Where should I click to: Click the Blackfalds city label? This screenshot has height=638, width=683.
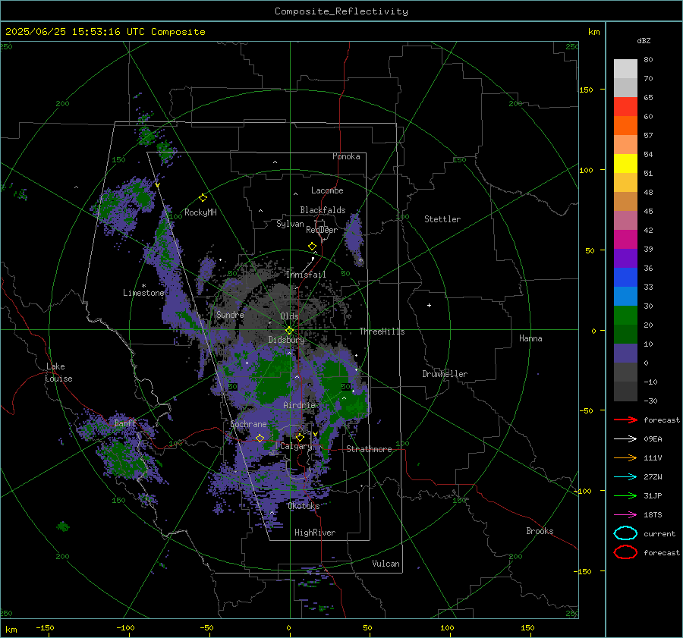pyautogui.click(x=323, y=210)
